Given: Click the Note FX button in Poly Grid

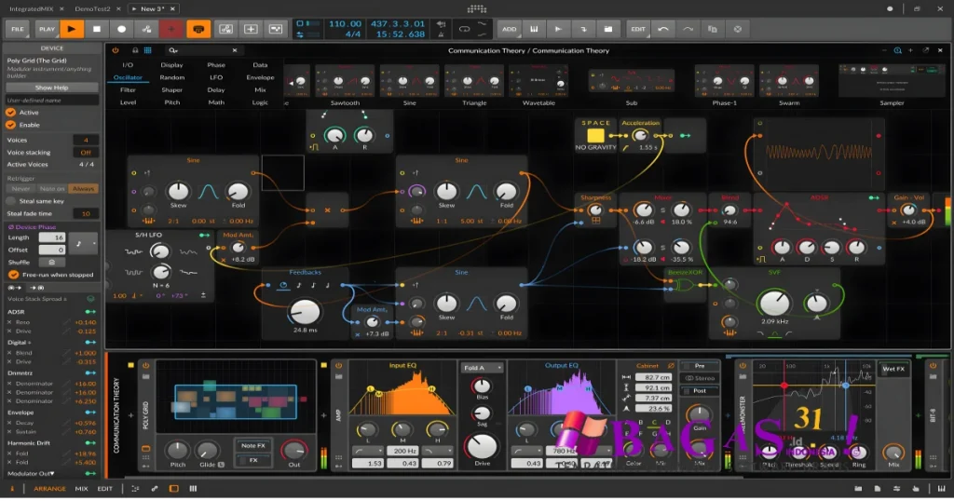Looking at the screenshot, I should (x=253, y=446).
